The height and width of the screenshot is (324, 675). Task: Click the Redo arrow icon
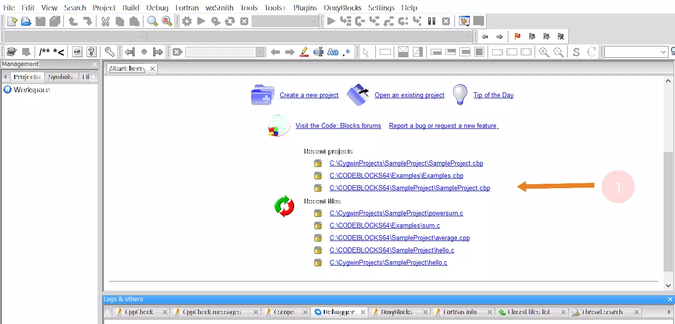[87, 21]
